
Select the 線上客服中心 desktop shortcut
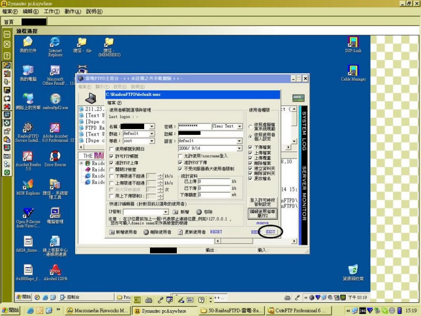[55, 246]
